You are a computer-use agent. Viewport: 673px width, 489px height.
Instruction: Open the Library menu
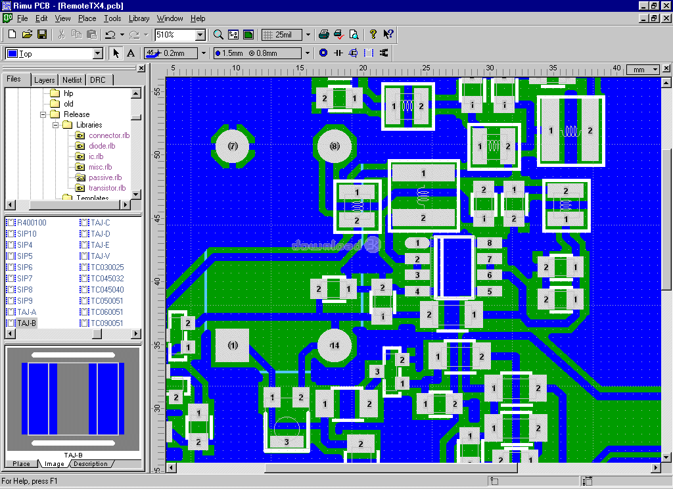click(x=139, y=18)
